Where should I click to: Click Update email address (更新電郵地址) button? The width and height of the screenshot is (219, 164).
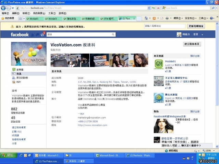tap(196, 26)
